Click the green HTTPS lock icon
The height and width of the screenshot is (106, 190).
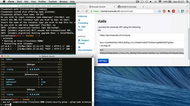coord(91,11)
